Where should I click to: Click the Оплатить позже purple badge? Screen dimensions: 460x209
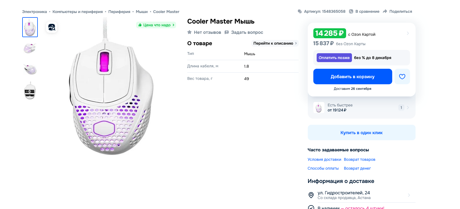[x=334, y=58]
